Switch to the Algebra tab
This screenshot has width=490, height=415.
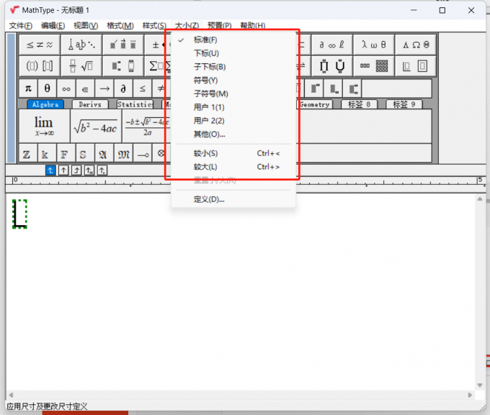45,104
